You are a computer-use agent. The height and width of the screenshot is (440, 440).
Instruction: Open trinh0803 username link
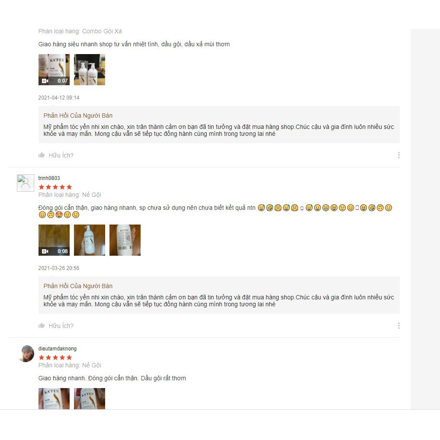point(49,178)
